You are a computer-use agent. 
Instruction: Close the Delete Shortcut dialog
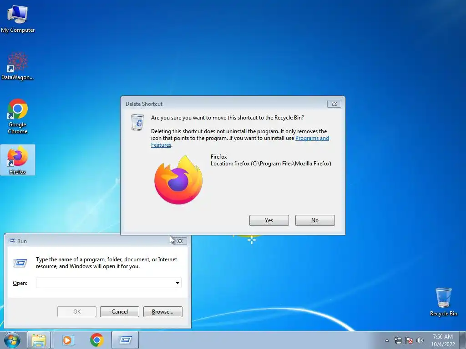(334, 104)
